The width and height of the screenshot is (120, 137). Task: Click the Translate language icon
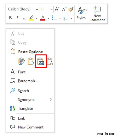(13, 108)
